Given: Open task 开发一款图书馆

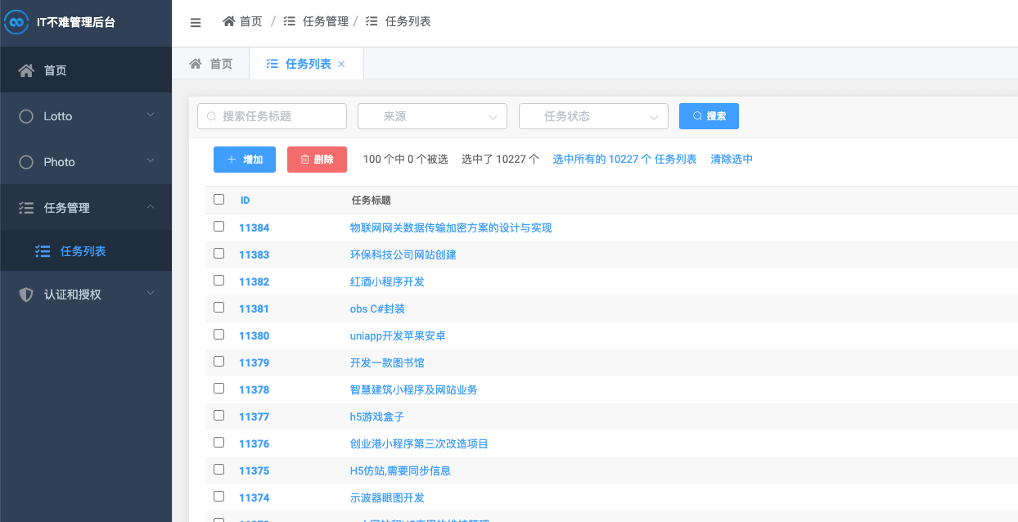Looking at the screenshot, I should [387, 362].
